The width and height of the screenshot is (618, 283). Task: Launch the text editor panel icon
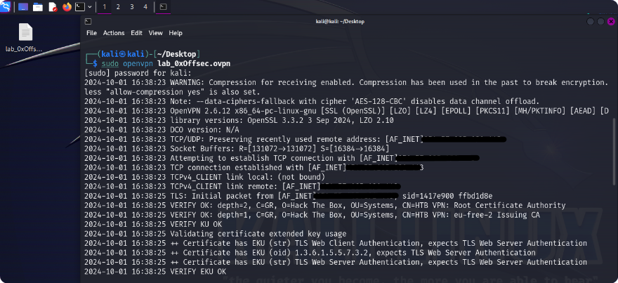53,7
